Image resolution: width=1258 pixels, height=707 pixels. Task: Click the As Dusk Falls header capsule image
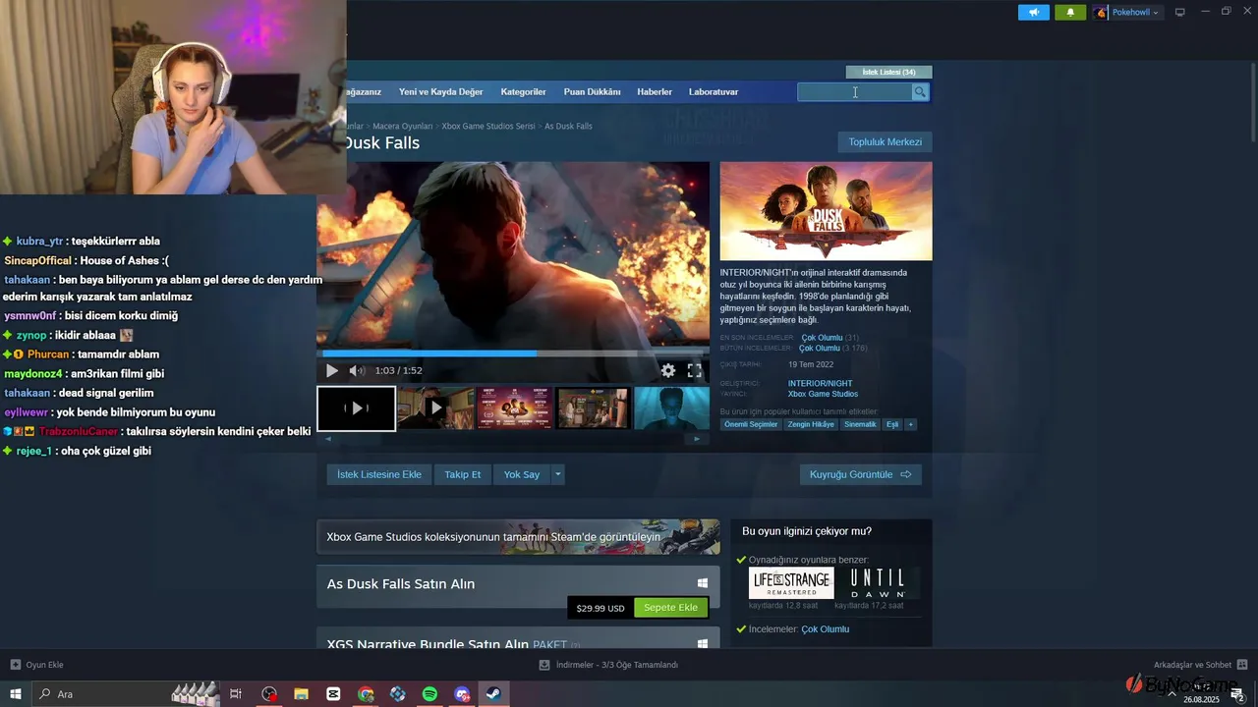[x=826, y=211]
